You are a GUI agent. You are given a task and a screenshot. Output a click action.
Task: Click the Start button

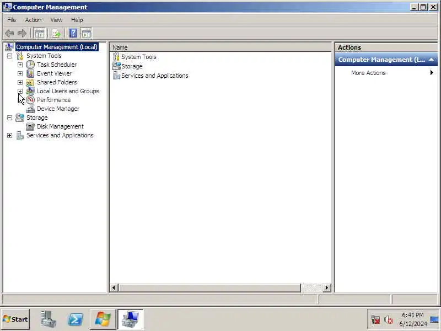click(x=15, y=319)
